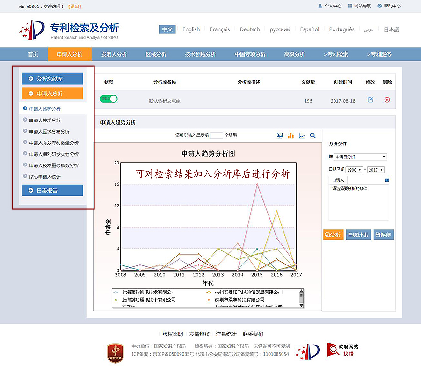Collapse the 申请人分析 sidebar section
The image size is (421, 379).
(x=52, y=93)
